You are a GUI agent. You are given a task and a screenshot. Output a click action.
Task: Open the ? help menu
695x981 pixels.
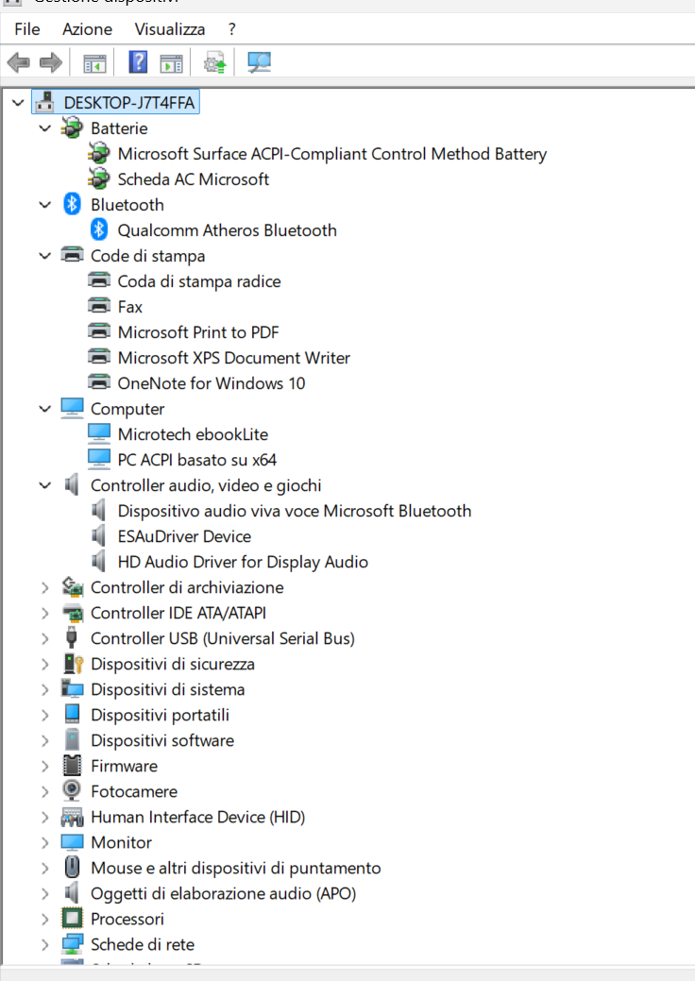(x=232, y=28)
